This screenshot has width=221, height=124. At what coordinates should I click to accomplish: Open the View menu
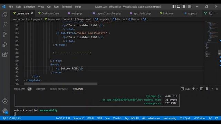pos(41,7)
